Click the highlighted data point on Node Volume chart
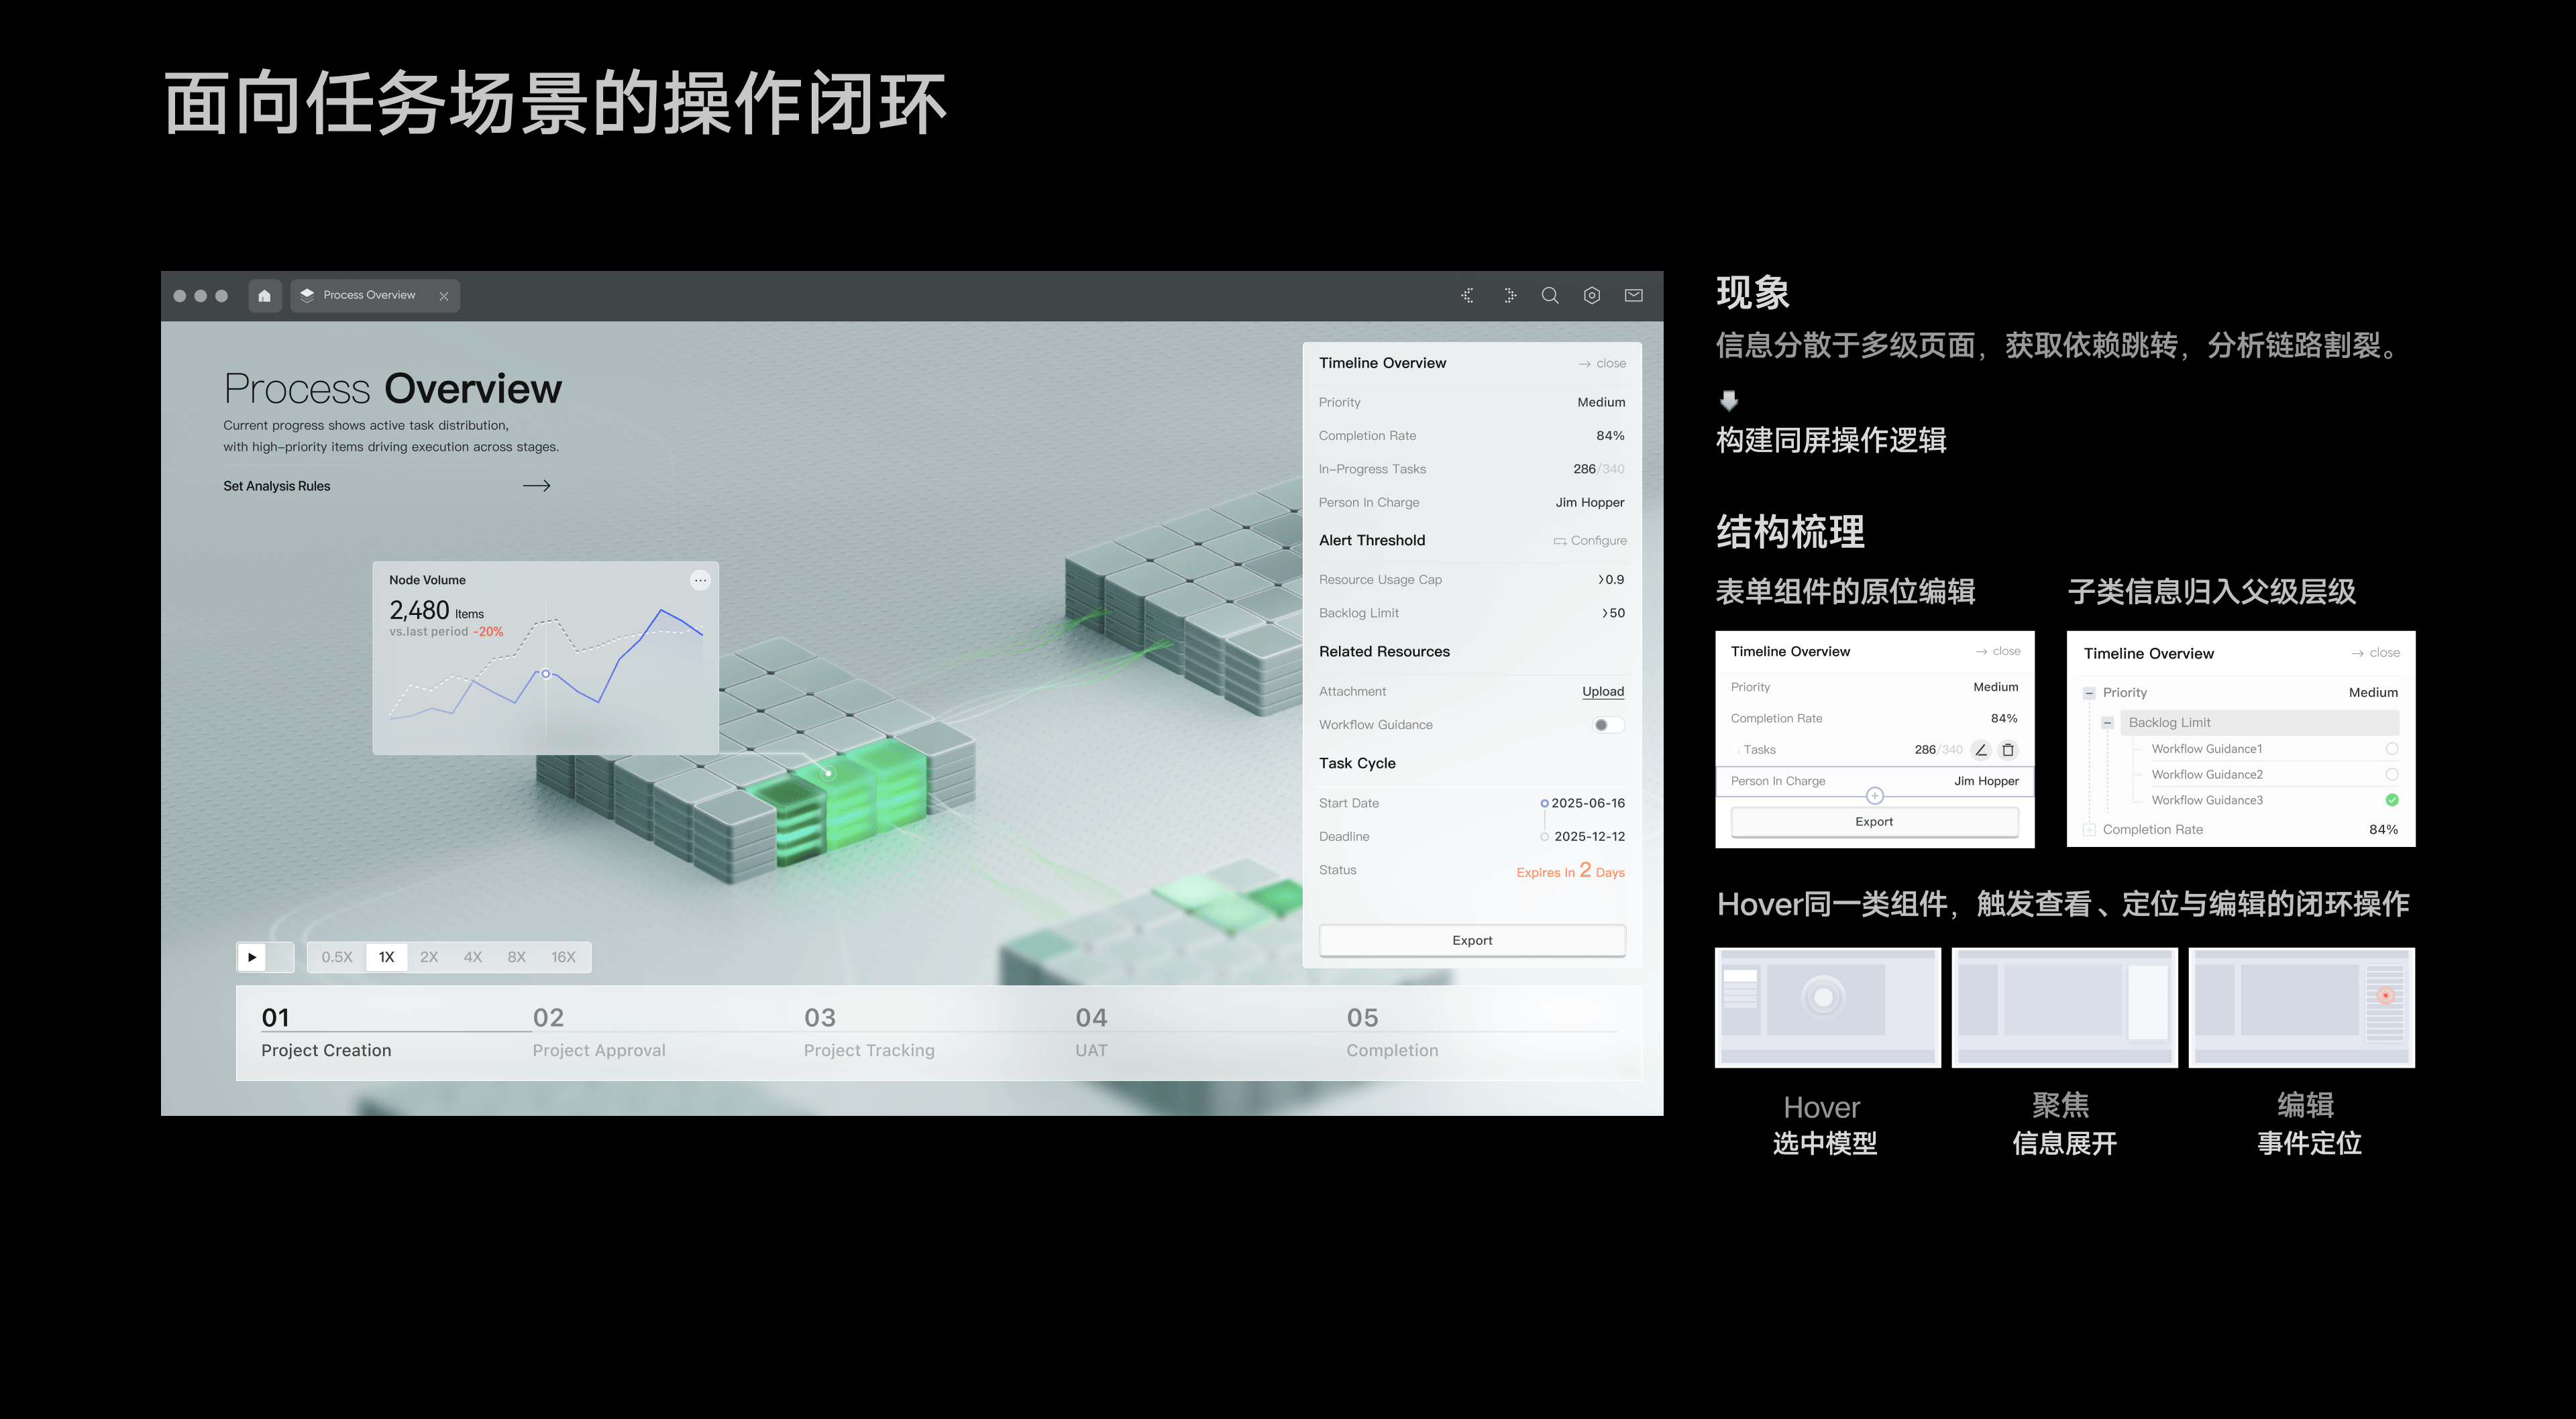Image resolution: width=2576 pixels, height=1419 pixels. pos(546,674)
